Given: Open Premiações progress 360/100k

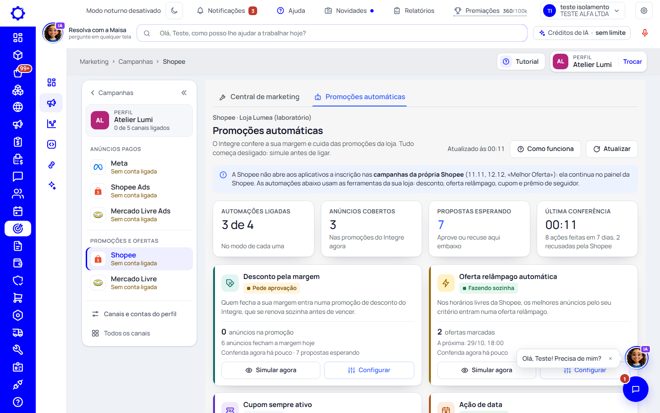Looking at the screenshot, I should (x=490, y=11).
